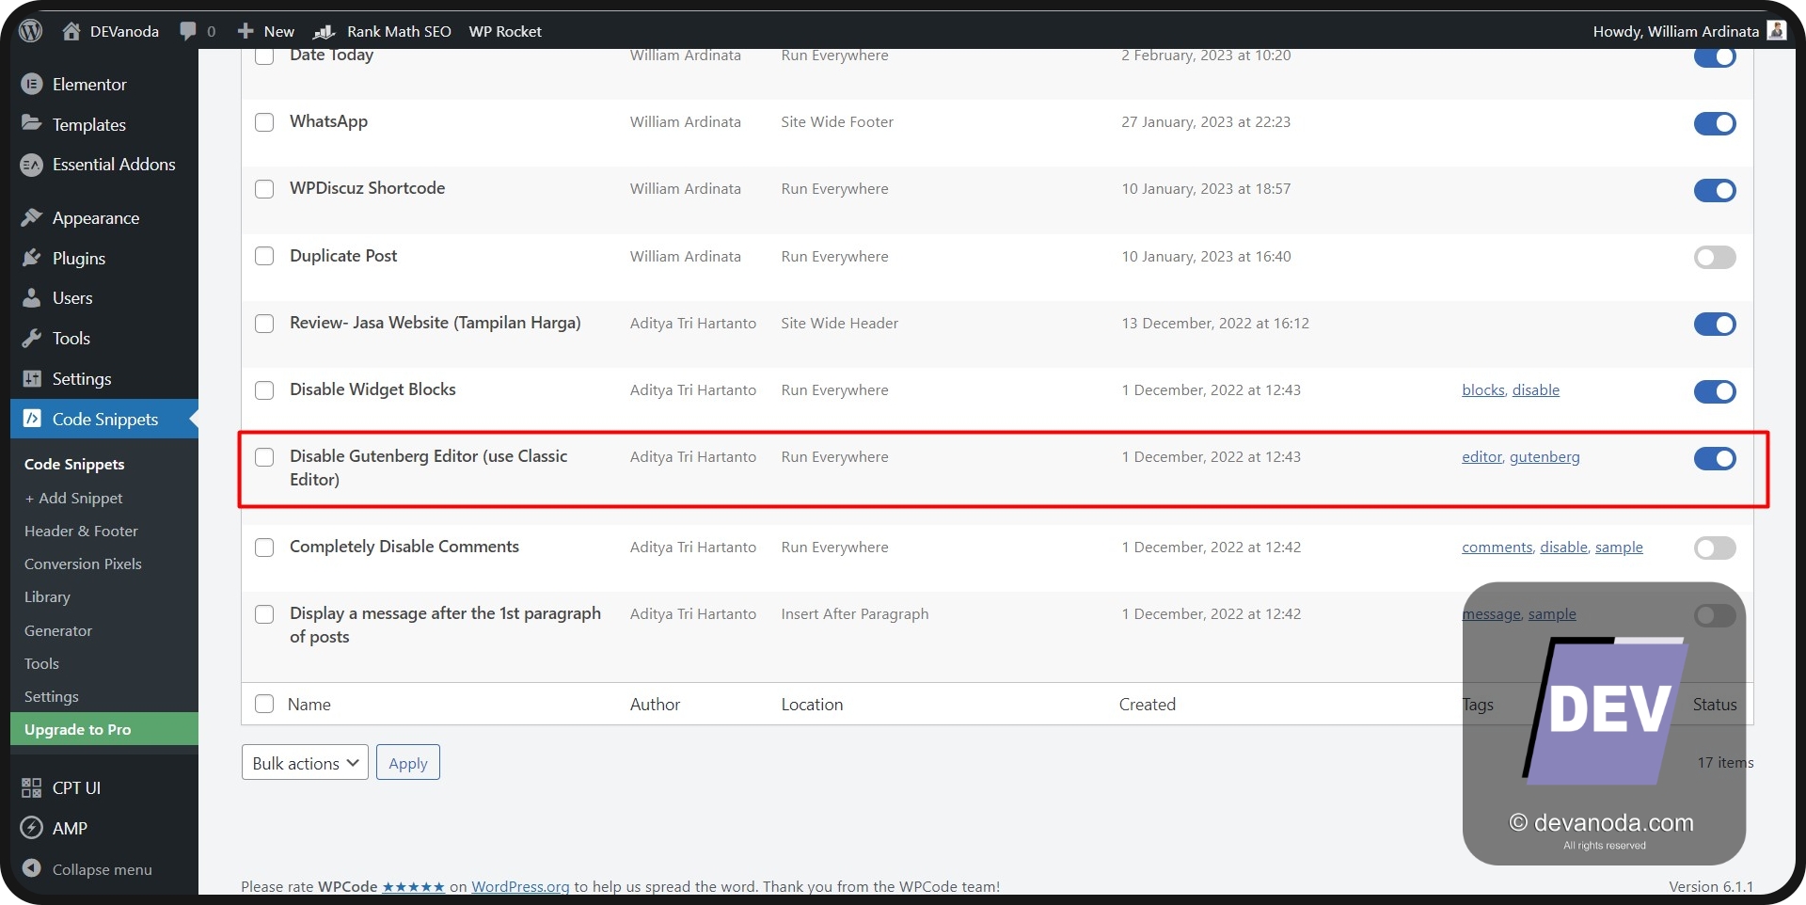
Task: Click the Elementor sidebar icon
Action: tap(32, 84)
